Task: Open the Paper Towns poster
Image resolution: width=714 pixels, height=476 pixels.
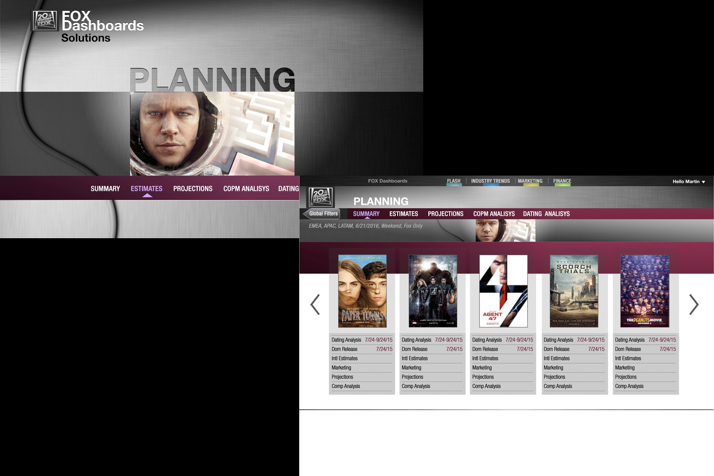Action: [x=362, y=291]
